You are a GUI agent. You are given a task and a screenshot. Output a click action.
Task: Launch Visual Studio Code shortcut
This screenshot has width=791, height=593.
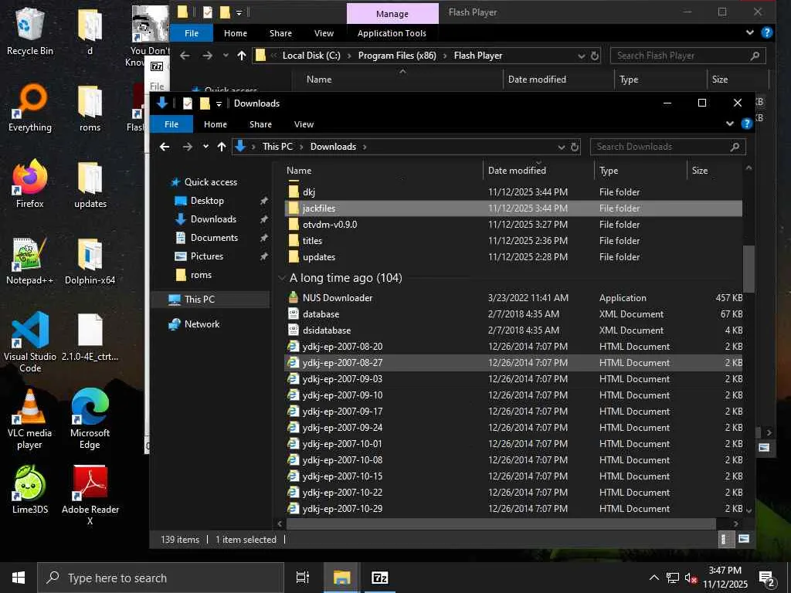coord(30,343)
